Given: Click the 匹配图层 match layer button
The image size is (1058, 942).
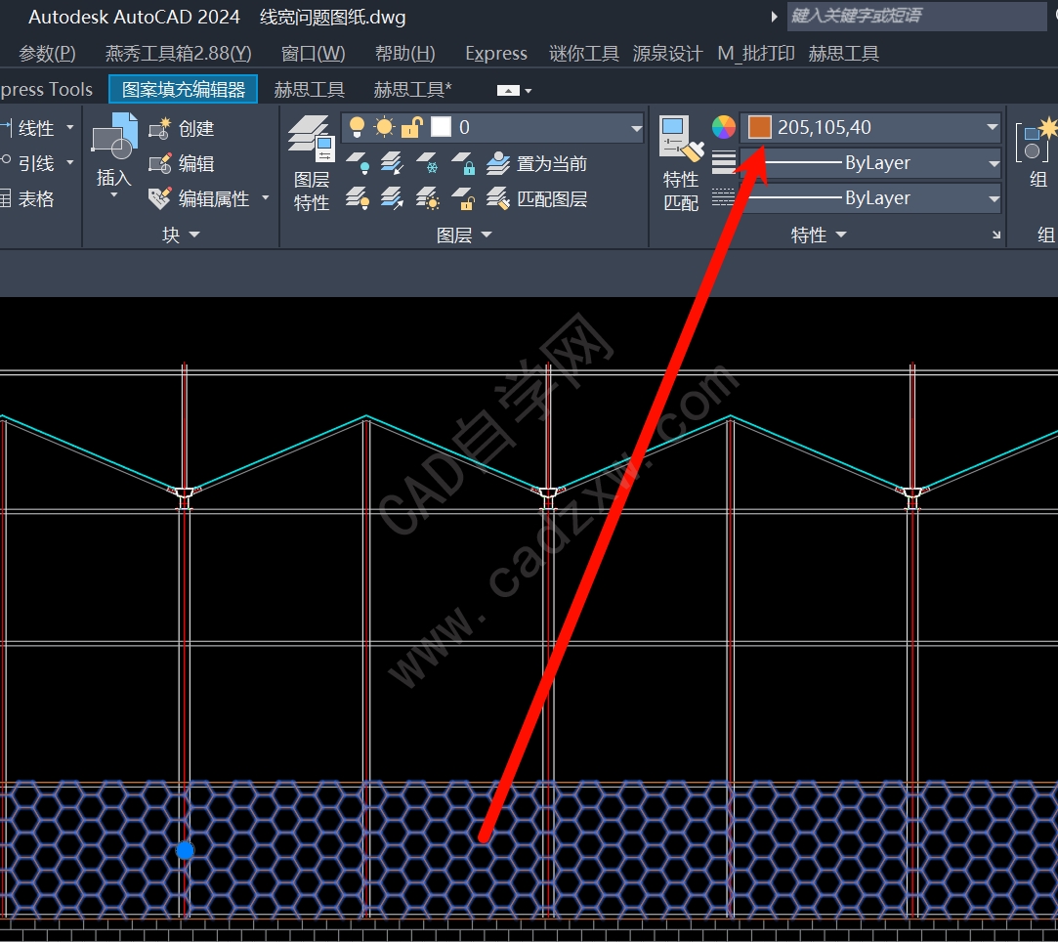Looking at the screenshot, I should (536, 198).
